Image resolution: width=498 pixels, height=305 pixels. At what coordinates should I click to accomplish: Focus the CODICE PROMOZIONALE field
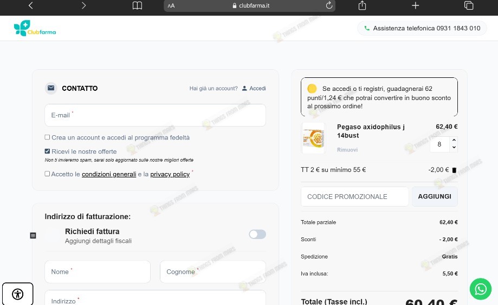(x=355, y=196)
